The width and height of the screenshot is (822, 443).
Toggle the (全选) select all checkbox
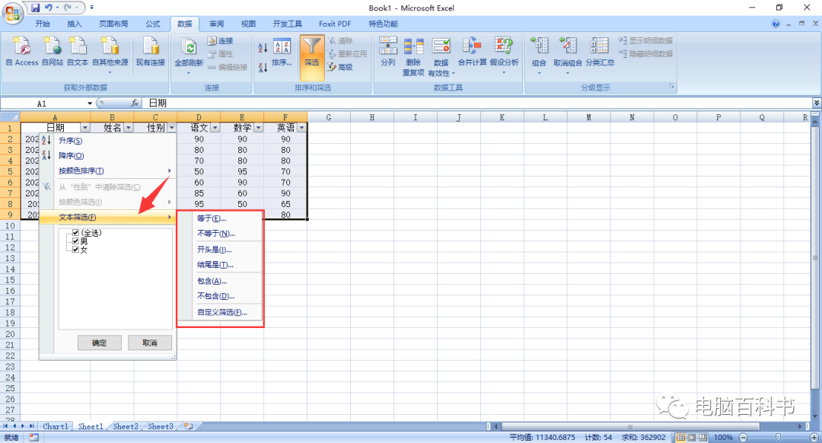[75, 233]
